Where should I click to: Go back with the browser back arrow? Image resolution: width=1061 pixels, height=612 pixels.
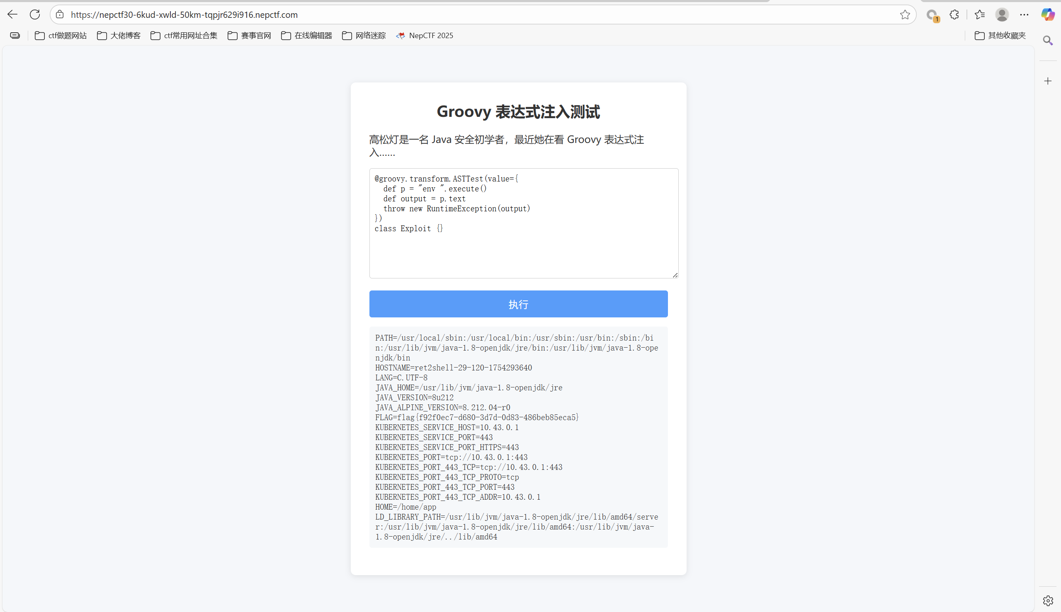pyautogui.click(x=12, y=15)
